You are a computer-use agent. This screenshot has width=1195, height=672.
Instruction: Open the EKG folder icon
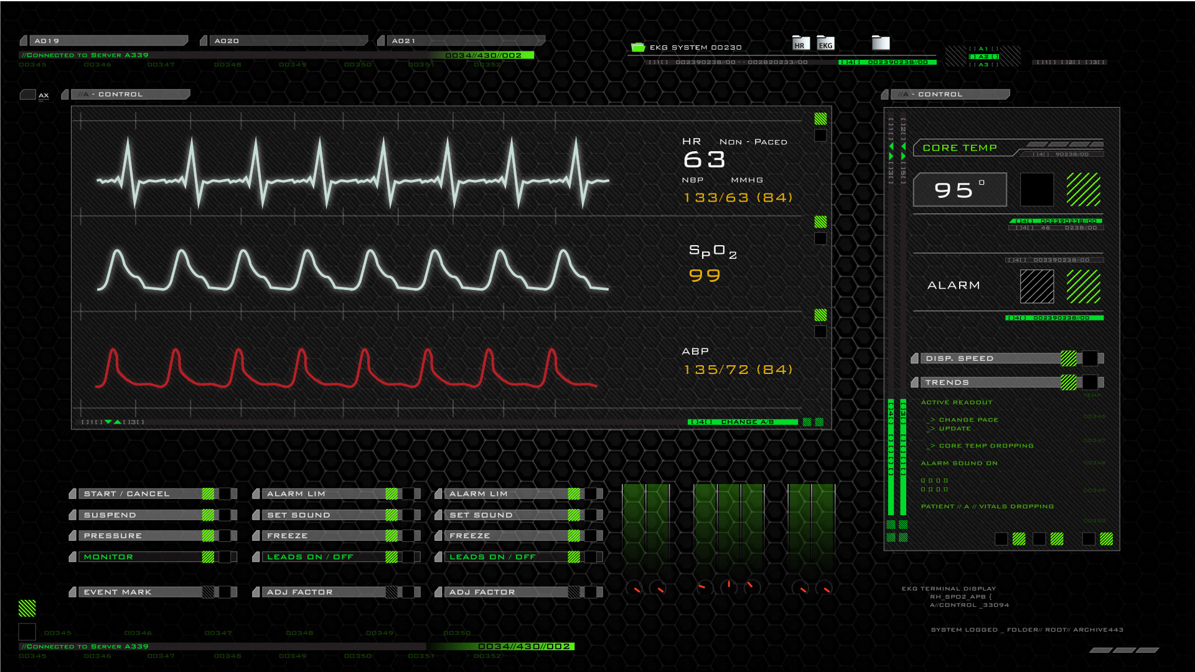[x=825, y=43]
